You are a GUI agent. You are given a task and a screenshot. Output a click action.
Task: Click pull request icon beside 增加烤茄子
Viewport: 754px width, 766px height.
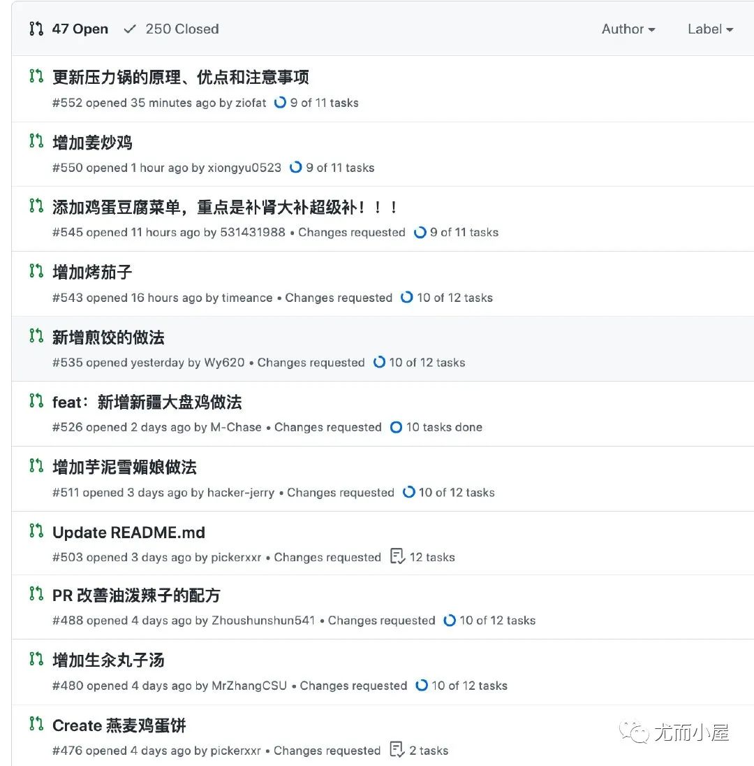point(36,270)
